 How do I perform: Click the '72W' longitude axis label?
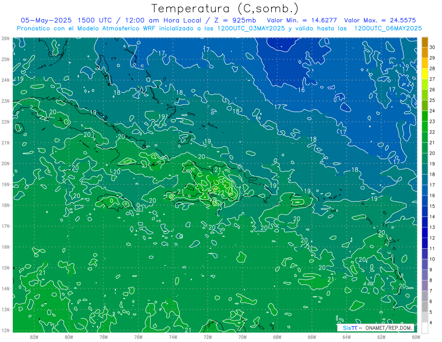(208, 337)
